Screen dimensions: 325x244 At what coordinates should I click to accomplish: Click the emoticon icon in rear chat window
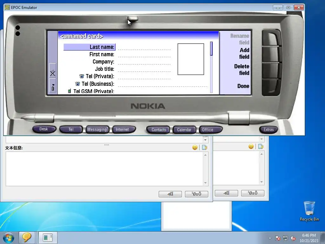pos(251,147)
